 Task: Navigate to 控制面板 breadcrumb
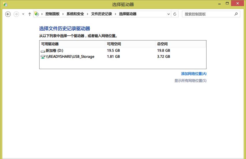coord(52,14)
